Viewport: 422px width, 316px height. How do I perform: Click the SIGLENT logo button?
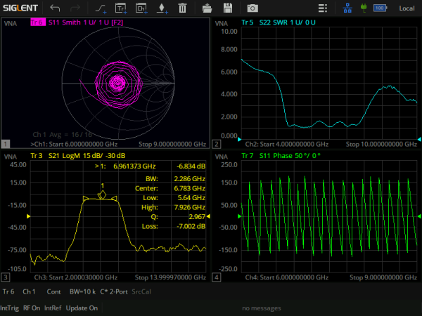point(19,8)
